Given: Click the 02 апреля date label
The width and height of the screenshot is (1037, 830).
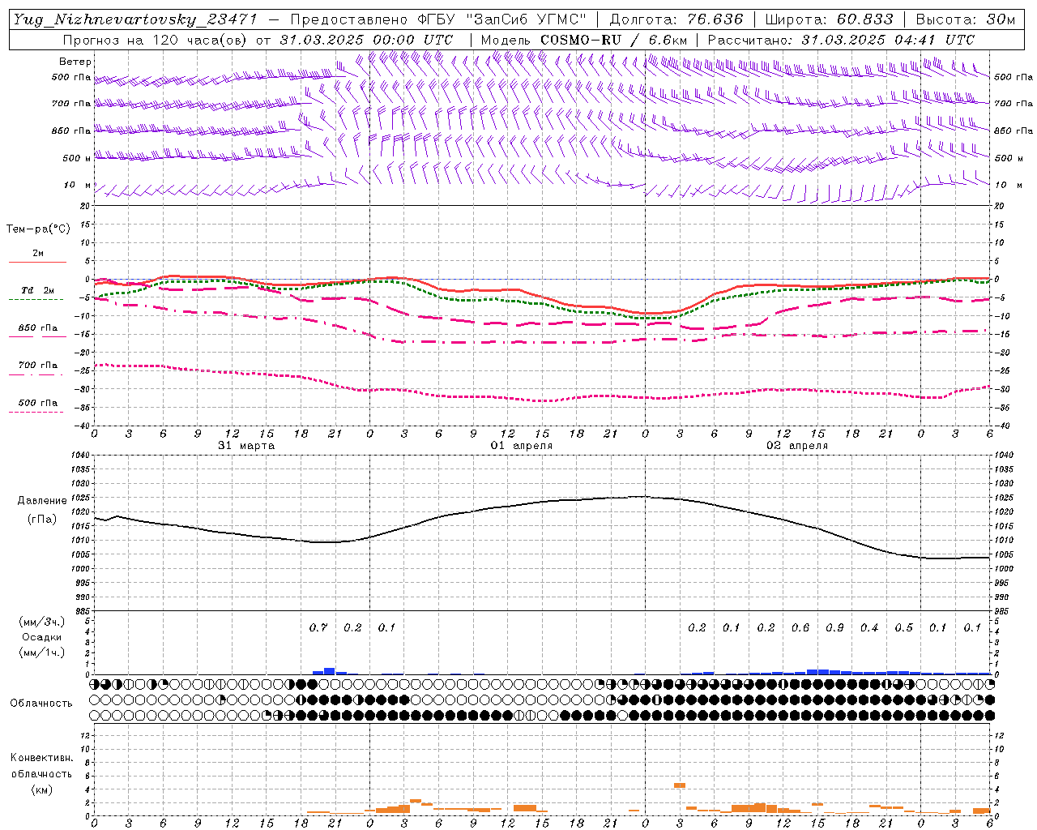Looking at the screenshot, I should pos(797,446).
